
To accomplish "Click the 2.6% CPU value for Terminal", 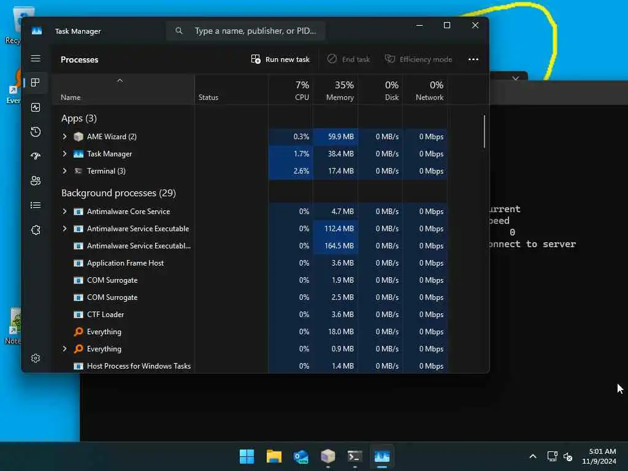I will coord(301,171).
